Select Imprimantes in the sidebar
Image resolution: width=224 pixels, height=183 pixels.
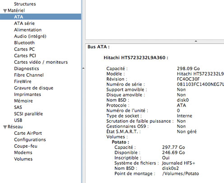point(28,94)
